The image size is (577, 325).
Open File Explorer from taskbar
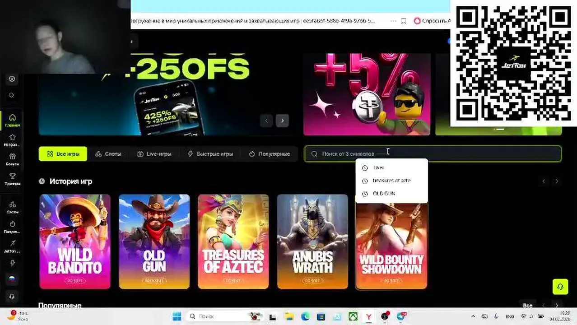coord(289,316)
